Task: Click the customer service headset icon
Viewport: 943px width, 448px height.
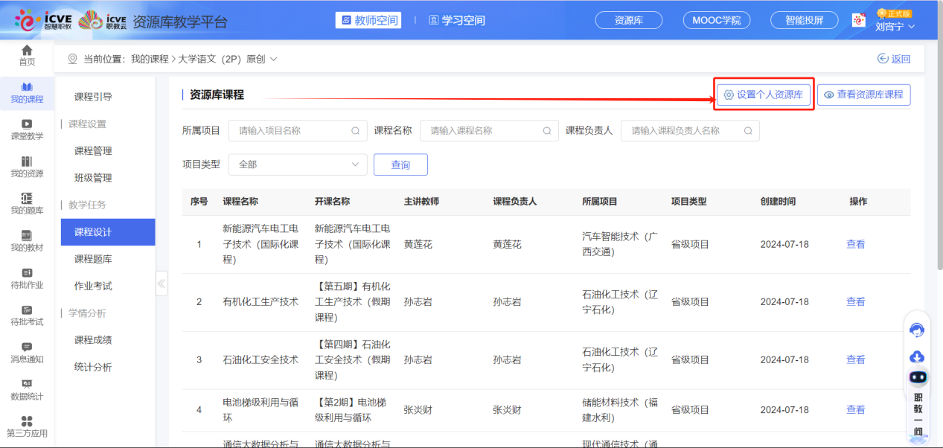Action: click(x=918, y=330)
